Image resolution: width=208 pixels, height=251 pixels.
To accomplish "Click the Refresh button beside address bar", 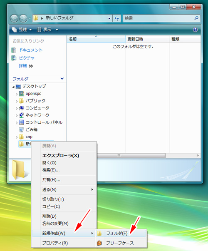I will pyautogui.click(x=117, y=18).
